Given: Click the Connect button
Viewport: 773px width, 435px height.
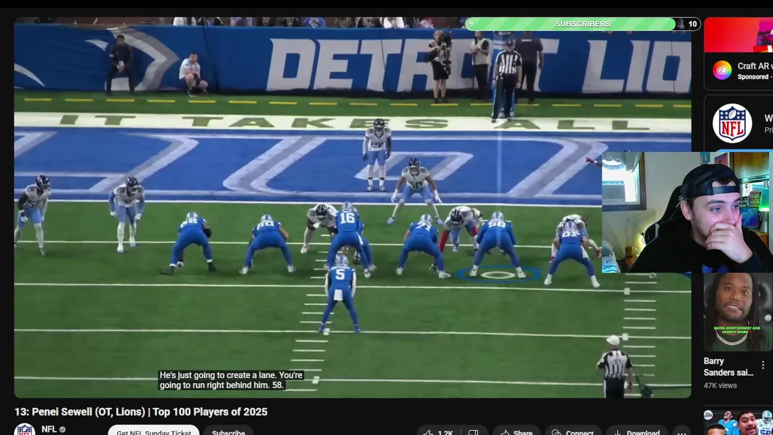Looking at the screenshot, I should tap(573, 431).
